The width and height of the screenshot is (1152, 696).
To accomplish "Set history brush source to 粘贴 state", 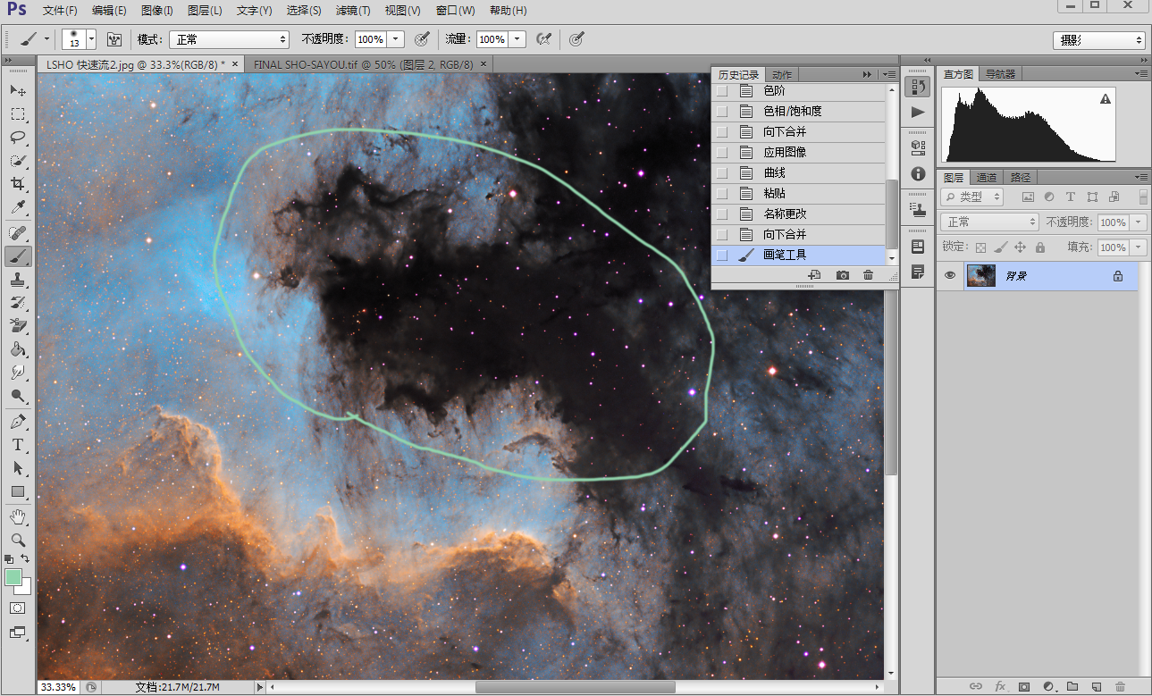I will [722, 193].
